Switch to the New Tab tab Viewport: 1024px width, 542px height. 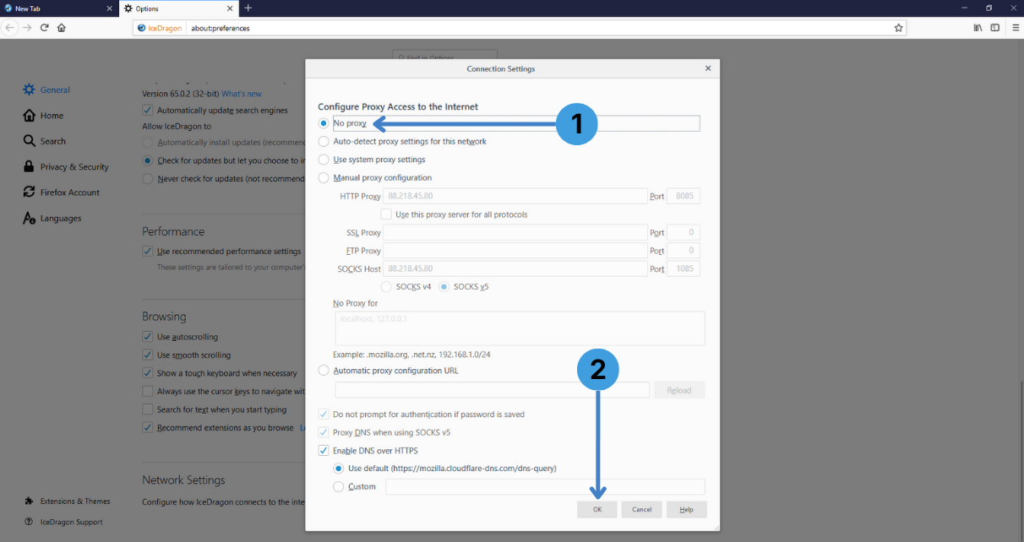[x=59, y=8]
